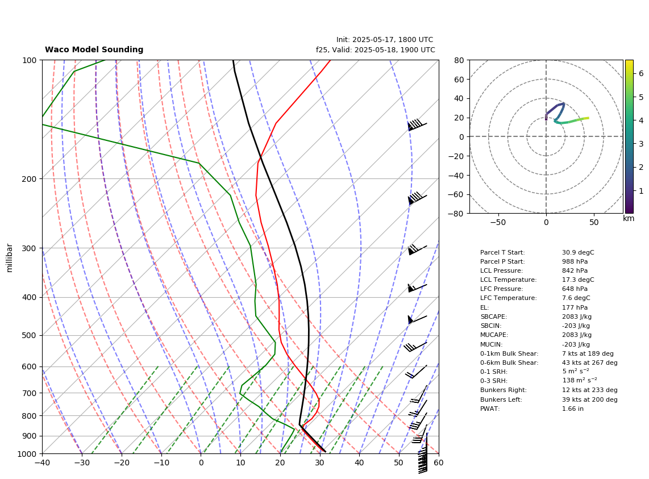649x479 pixels.
Task: Click the "5 m² s⁻²" SRH value
Action: point(575,372)
